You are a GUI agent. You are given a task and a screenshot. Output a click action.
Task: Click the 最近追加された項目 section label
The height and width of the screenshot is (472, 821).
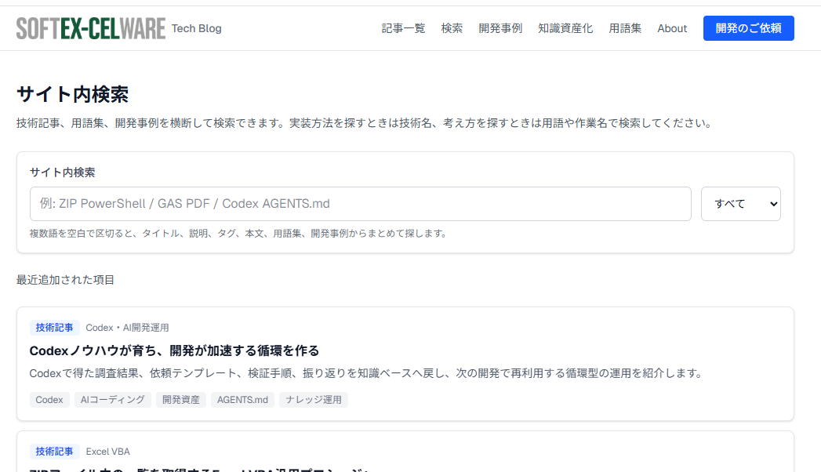65,280
